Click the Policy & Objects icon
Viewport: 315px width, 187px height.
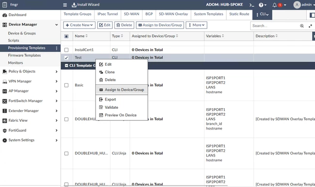(4, 72)
